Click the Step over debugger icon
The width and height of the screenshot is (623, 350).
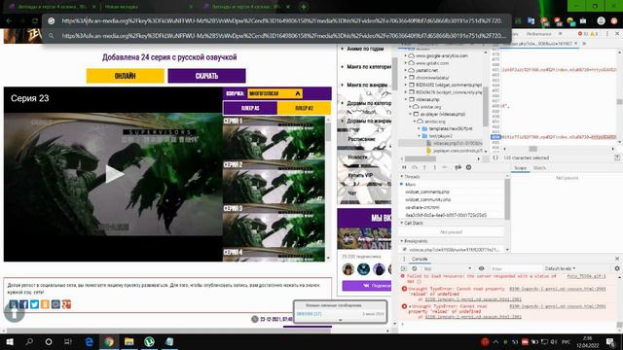415,168
